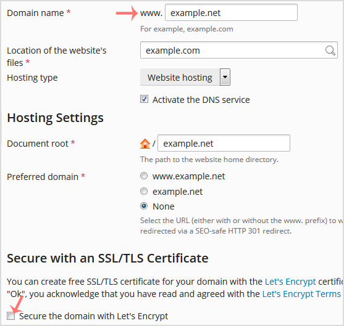Click the Secure with an SSL/TLS Certificate heading
This screenshot has width=344, height=326.
[x=107, y=258]
